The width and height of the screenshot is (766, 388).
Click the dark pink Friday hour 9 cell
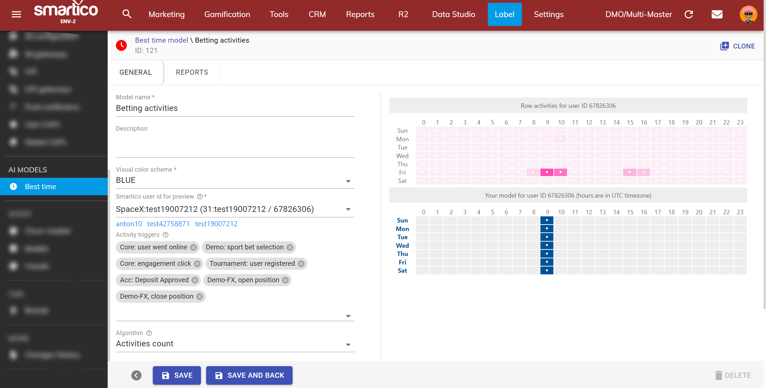(547, 172)
